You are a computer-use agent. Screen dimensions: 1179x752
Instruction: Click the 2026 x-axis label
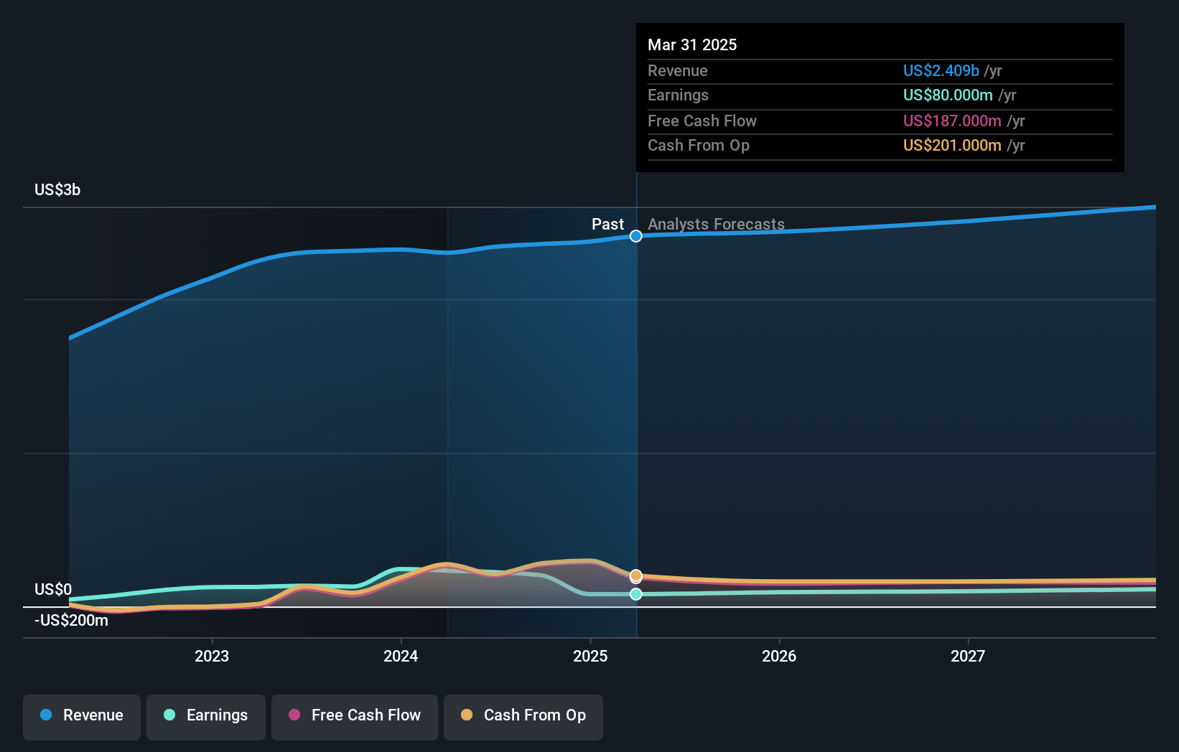(779, 656)
